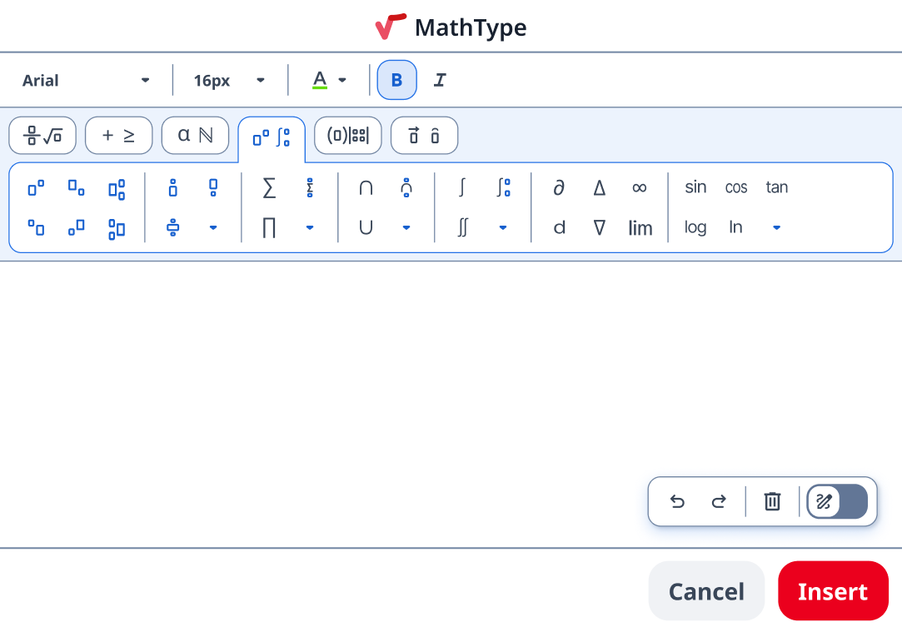Insert the partial derivative symbol
This screenshot has width=902, height=637.
click(x=559, y=188)
